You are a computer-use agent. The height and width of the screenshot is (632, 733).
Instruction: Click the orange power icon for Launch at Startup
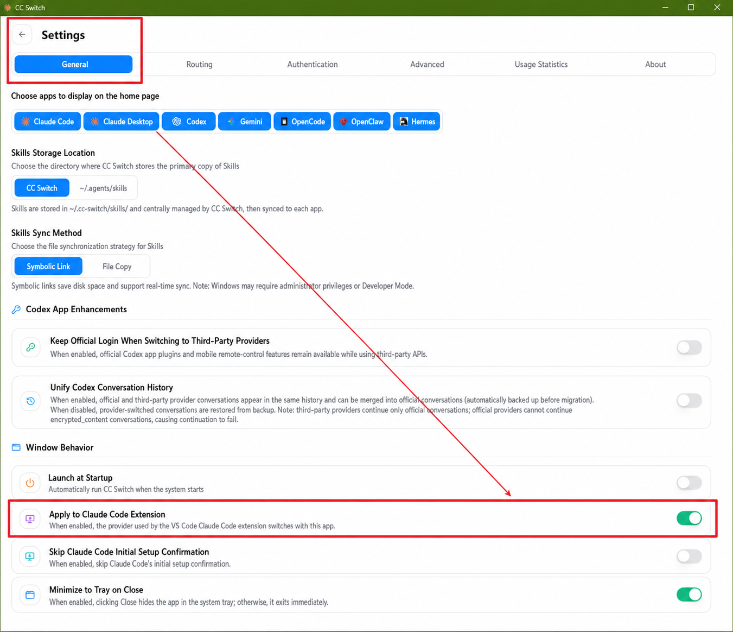coord(30,483)
